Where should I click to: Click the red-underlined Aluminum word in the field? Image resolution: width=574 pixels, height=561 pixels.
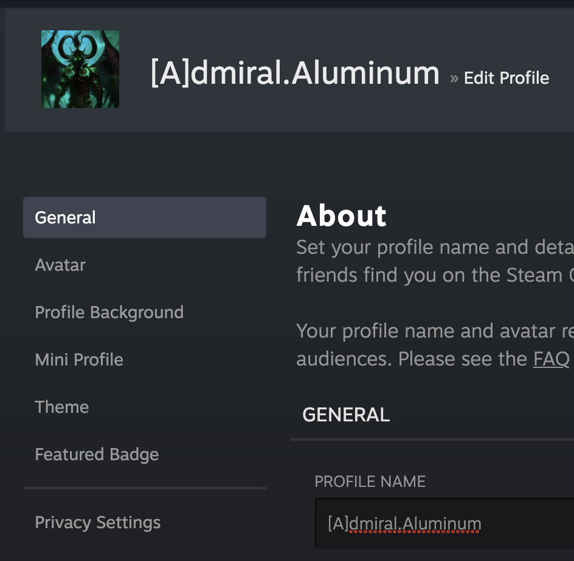coord(441,523)
